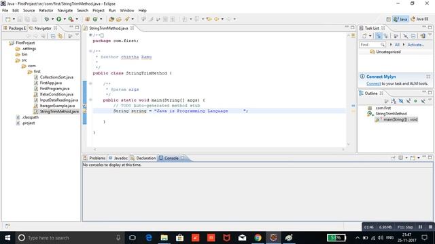Click the green Run button icon
The width and height of the screenshot is (435, 244).
pyautogui.click(x=59, y=19)
